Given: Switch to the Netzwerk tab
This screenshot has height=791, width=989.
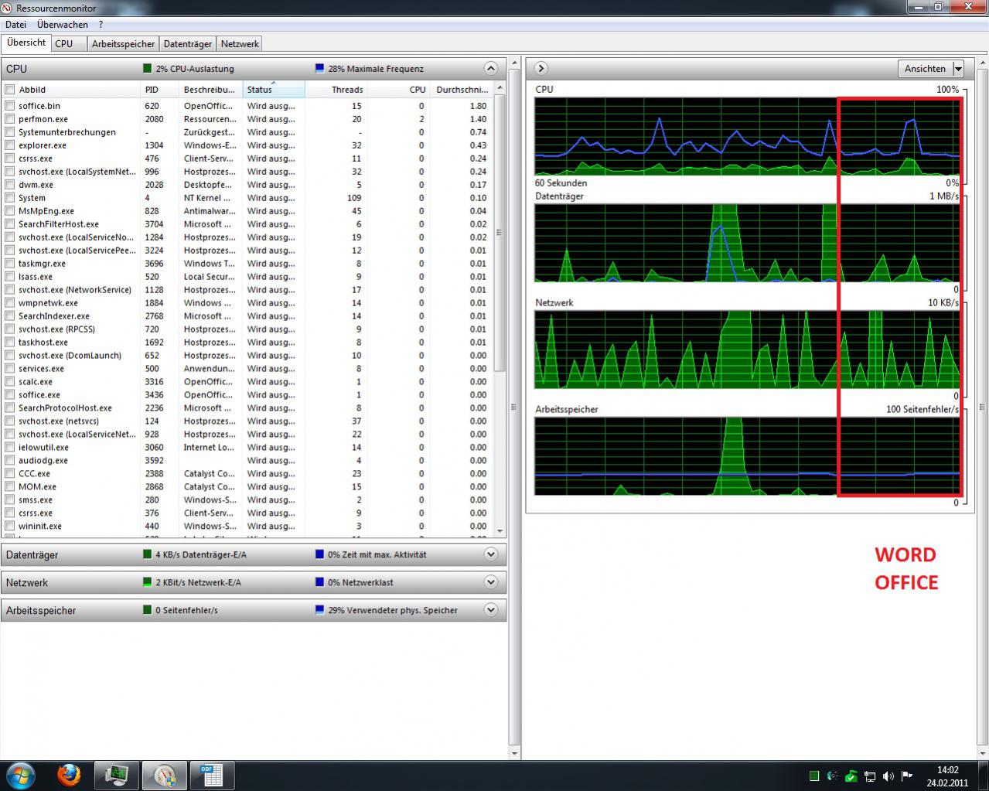Looking at the screenshot, I should pos(240,44).
